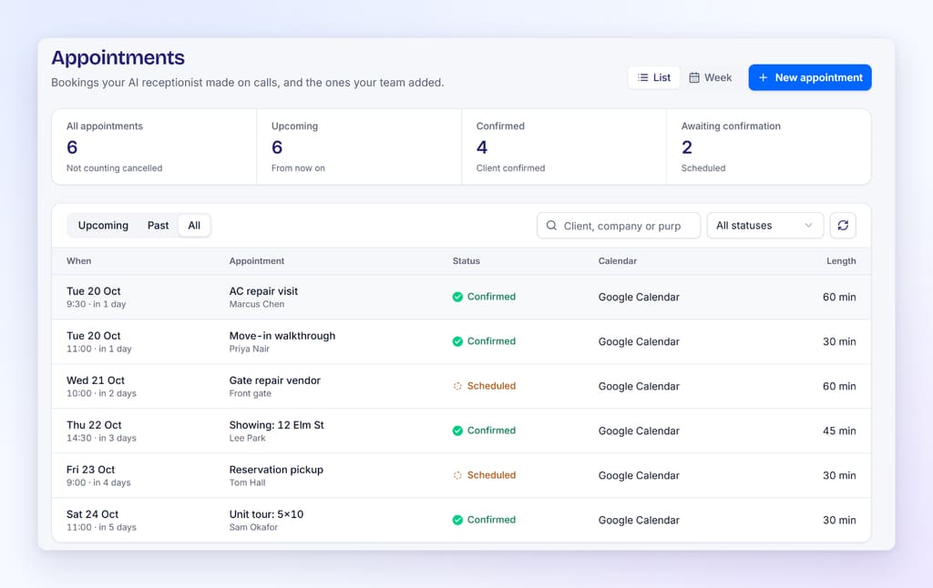Click the Status column header
933x588 pixels.
[466, 261]
